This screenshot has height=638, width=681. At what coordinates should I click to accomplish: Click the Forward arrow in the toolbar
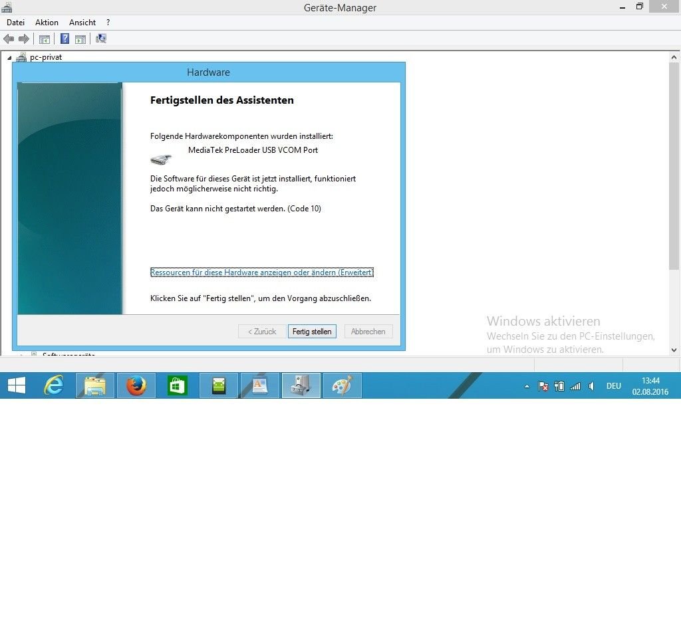[24, 39]
